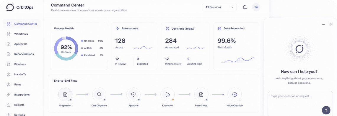This screenshot has width=337, height=116.
Task: Click the Command Center page heading
Action: [x=67, y=5]
